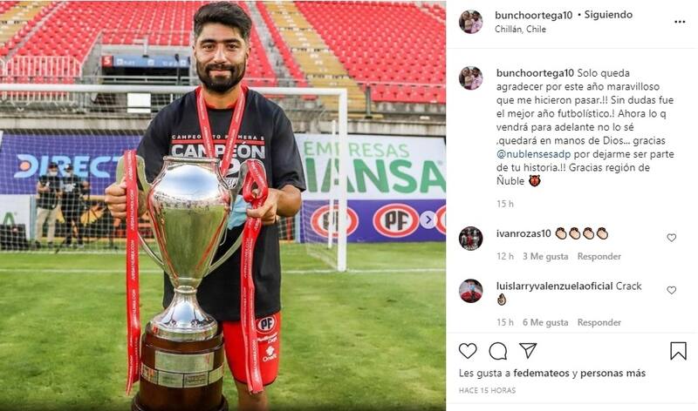Like the post with the heart icon
The height and width of the screenshot is (411, 698).
pos(468,351)
